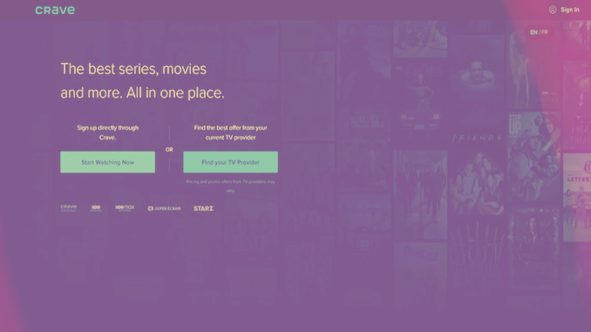Click the "Sign up directly through Crave" text
The image size is (591, 332).
click(x=108, y=132)
